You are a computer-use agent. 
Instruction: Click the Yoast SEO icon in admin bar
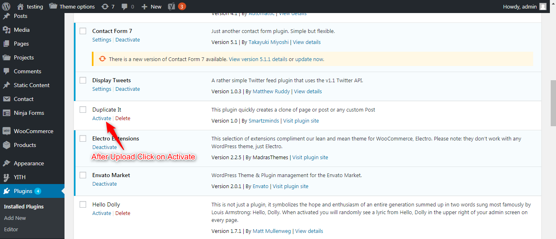click(171, 7)
